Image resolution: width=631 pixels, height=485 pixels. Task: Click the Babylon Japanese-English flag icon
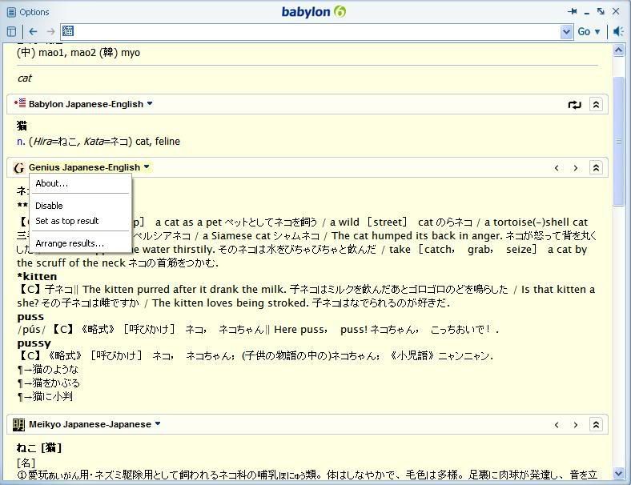20,103
